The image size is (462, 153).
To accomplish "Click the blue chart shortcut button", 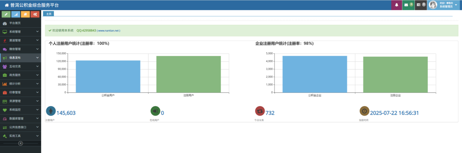I will pyautogui.click(x=16, y=14).
